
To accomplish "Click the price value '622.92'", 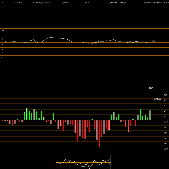I will click(x=158, y=99).
